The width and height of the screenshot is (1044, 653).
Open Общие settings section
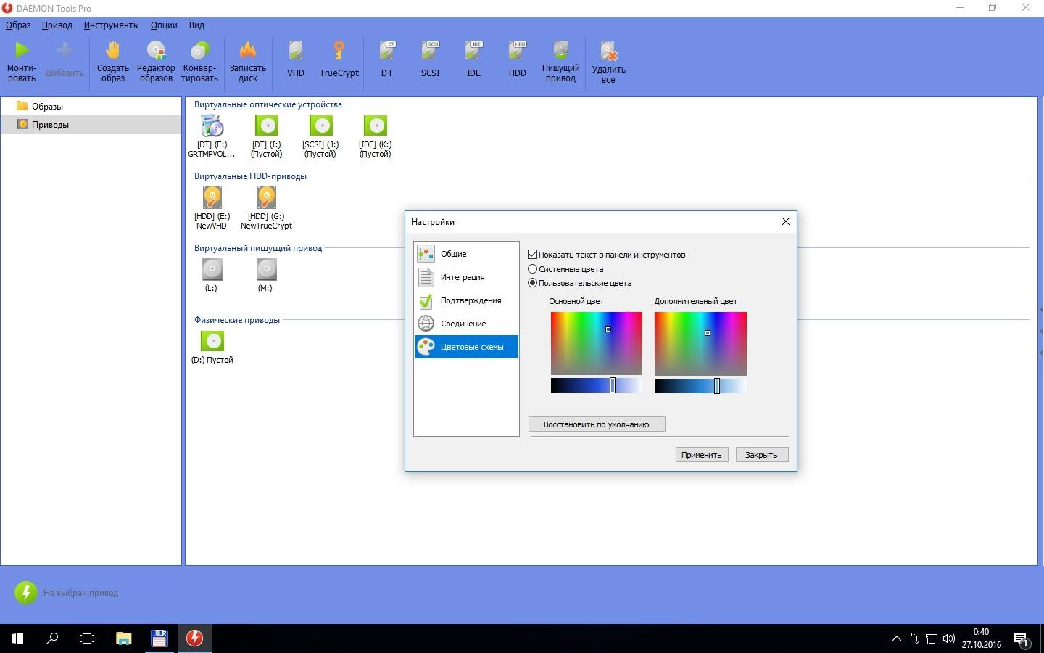point(466,254)
